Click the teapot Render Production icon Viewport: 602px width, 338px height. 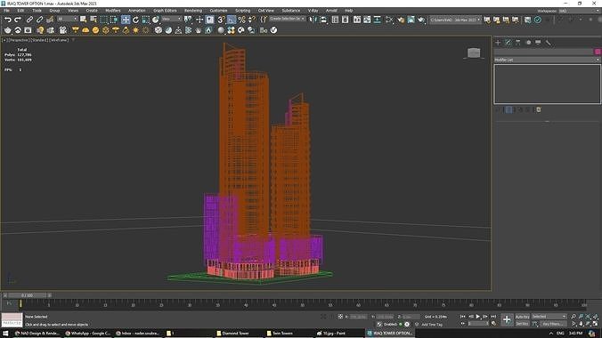pos(421,20)
